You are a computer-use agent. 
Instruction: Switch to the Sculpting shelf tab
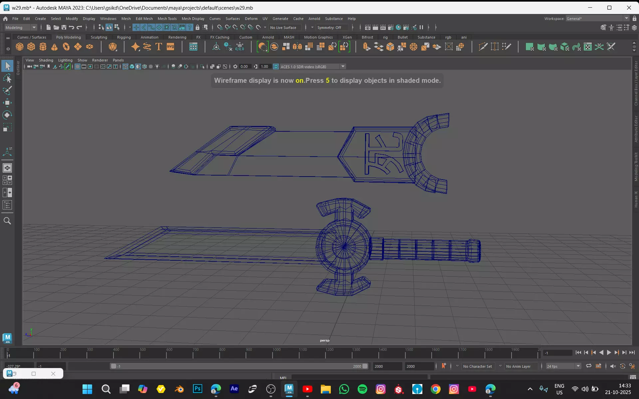pyautogui.click(x=99, y=37)
